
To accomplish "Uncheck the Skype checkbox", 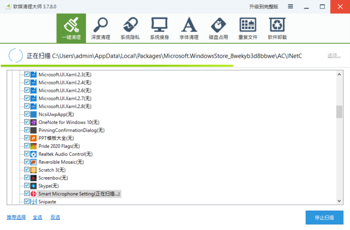I will click(27, 186).
